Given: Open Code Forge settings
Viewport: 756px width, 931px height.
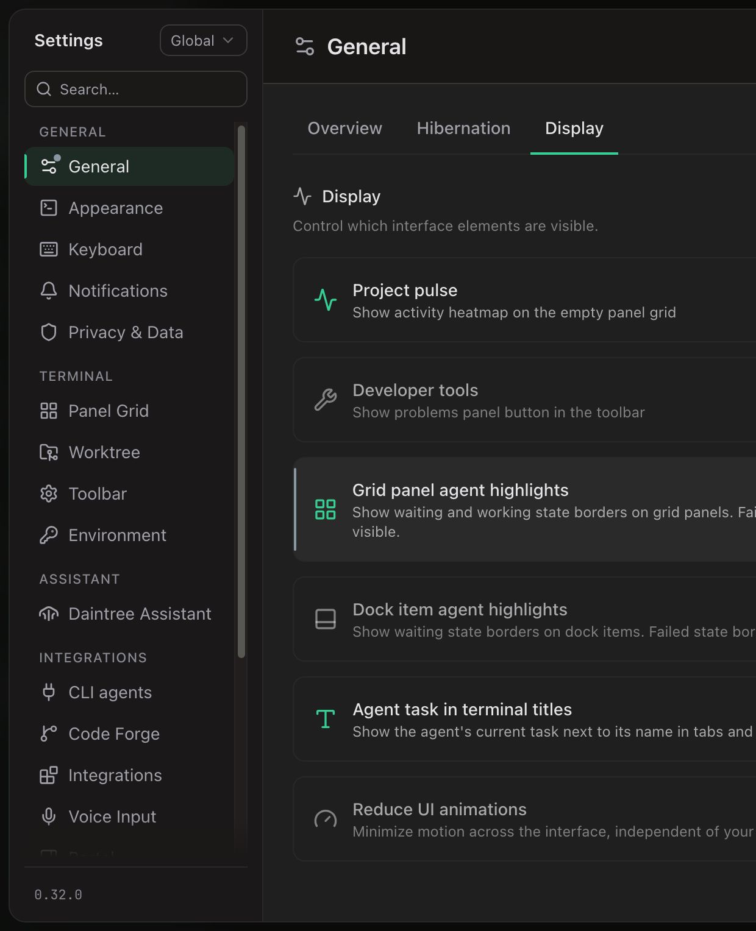Looking at the screenshot, I should (129, 734).
